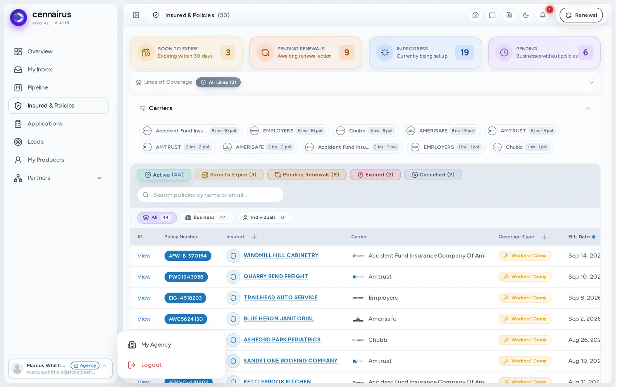Collapse the sidebar panel icon

[136, 15]
